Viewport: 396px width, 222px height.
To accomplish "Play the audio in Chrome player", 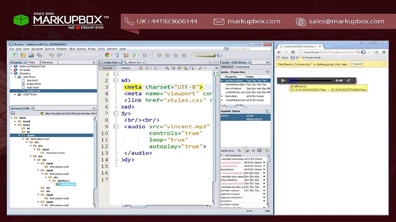I will 283,81.
